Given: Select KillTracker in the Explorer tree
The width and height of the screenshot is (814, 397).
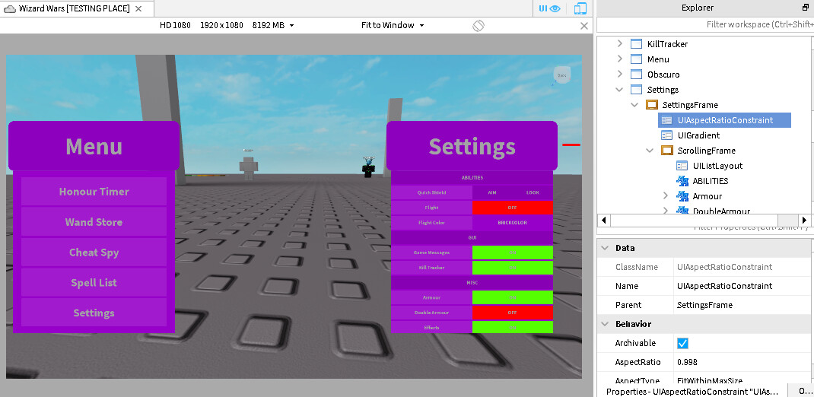Looking at the screenshot, I should (x=667, y=44).
